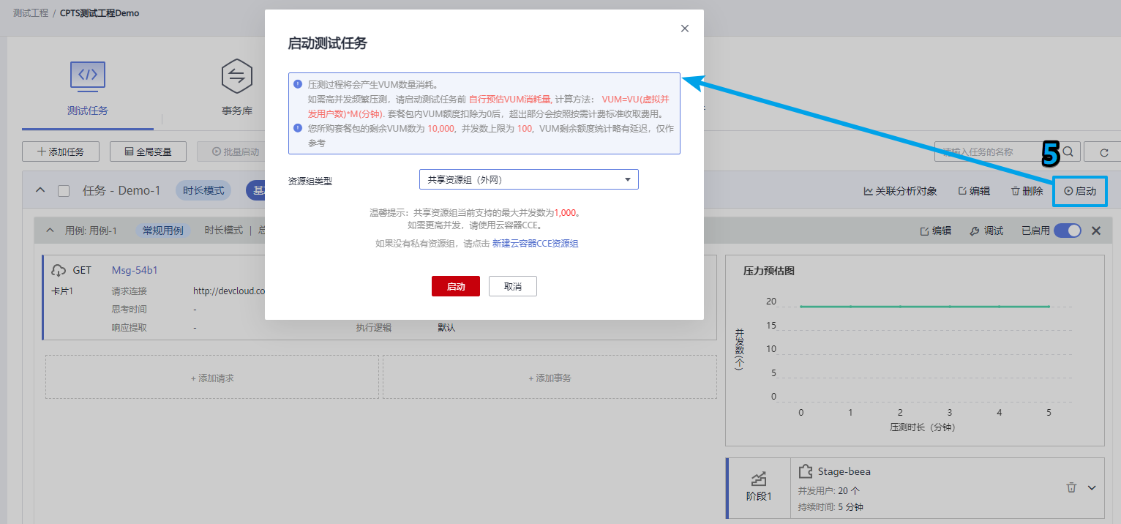Image resolution: width=1121 pixels, height=524 pixels.
Task: Click the 关联分析对象 label
Action: (906, 191)
